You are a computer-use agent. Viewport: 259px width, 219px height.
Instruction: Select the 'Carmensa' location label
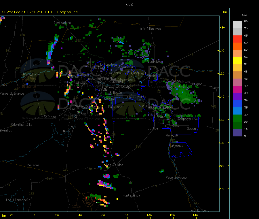click(x=176, y=146)
